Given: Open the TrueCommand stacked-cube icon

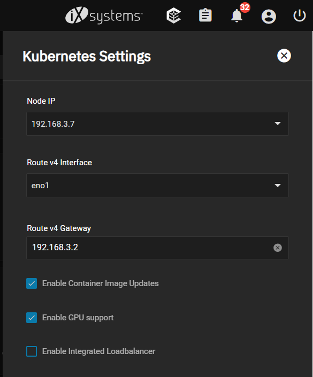Looking at the screenshot, I should (x=173, y=16).
